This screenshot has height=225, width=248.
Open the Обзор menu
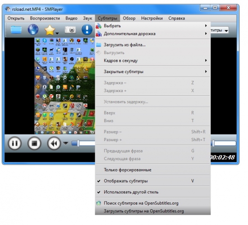129,18
